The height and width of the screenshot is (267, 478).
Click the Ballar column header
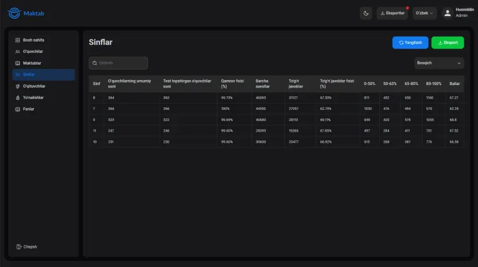click(454, 84)
